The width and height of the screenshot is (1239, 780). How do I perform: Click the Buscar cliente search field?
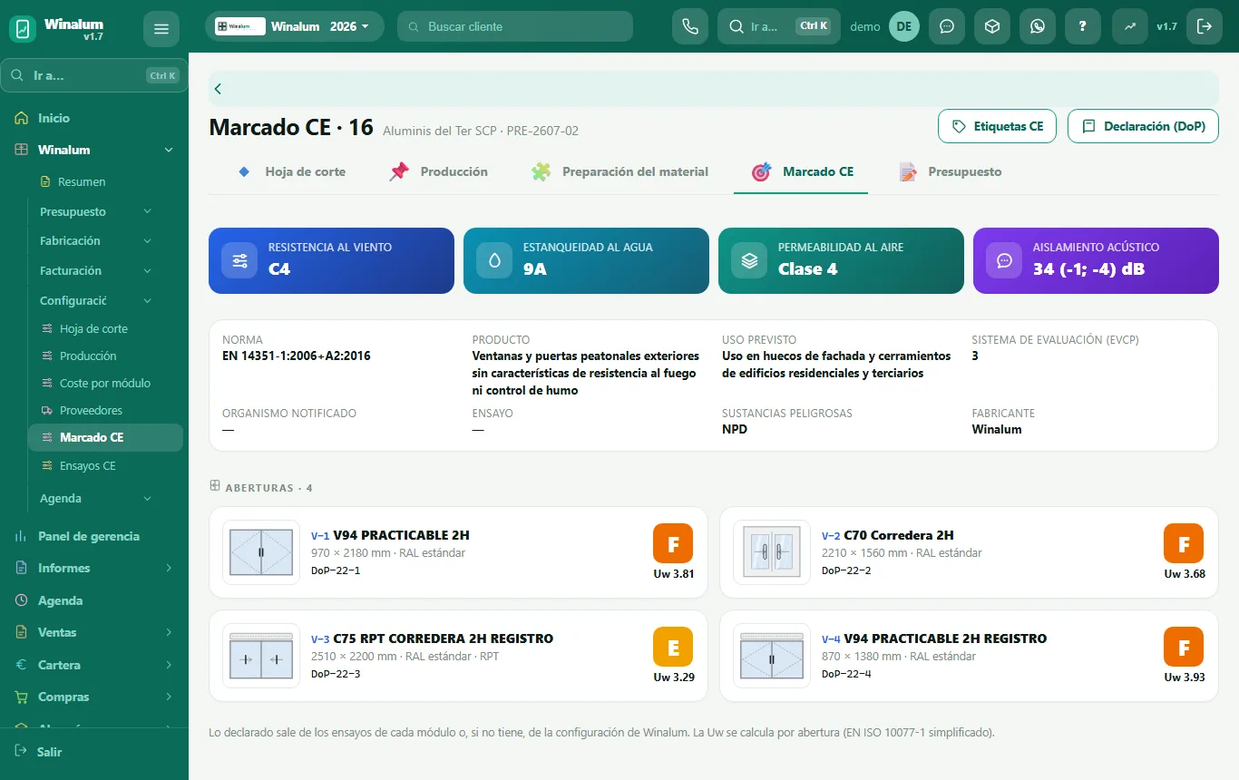coord(515,26)
